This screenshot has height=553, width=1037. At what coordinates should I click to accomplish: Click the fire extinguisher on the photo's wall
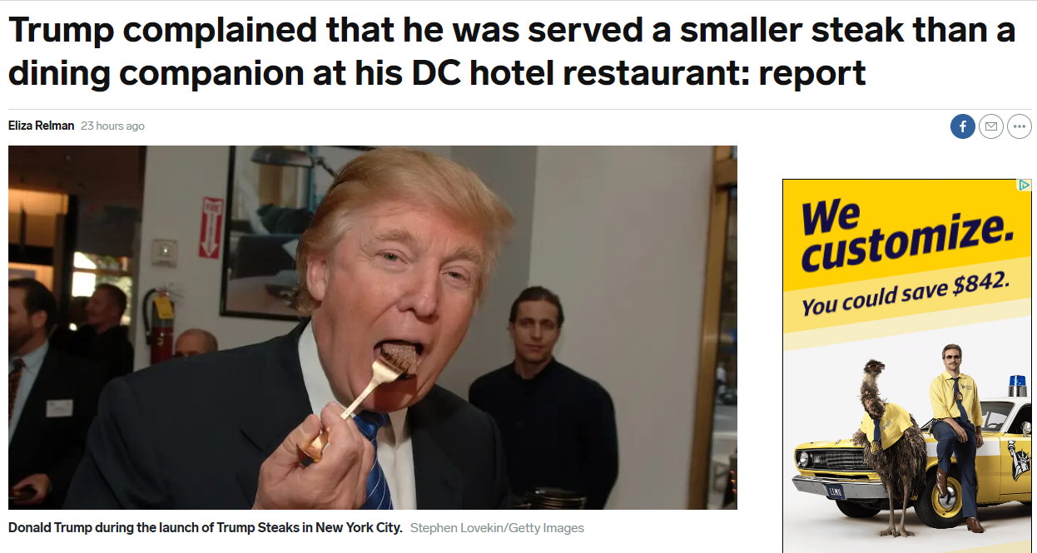(x=160, y=325)
